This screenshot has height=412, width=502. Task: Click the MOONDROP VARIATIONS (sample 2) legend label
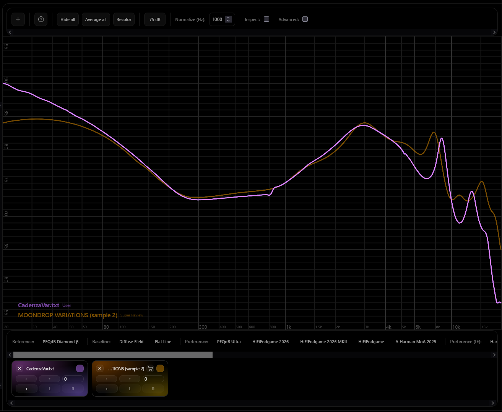click(68, 315)
